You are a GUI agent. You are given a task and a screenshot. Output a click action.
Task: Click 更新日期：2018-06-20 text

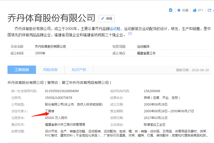click(x=192, y=70)
